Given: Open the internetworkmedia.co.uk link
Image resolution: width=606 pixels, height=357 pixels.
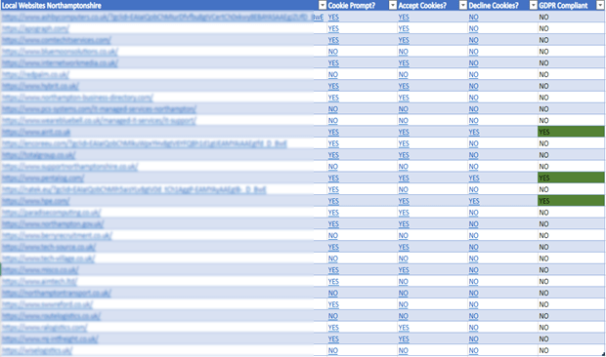Looking at the screenshot, I should click(60, 63).
